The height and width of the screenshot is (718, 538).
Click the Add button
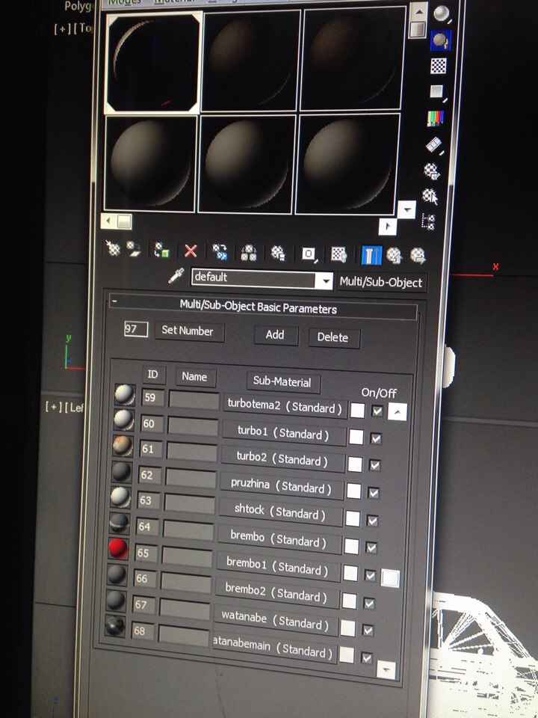(x=276, y=335)
